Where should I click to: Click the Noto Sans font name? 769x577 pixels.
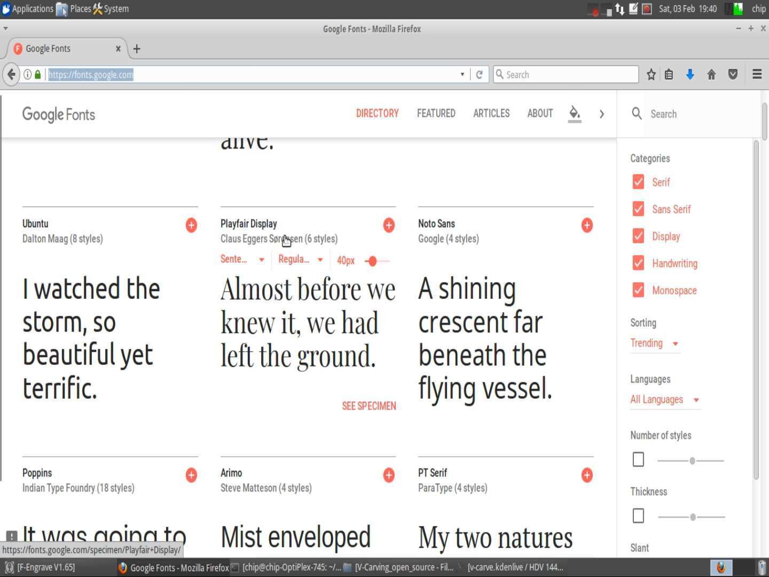click(x=436, y=224)
